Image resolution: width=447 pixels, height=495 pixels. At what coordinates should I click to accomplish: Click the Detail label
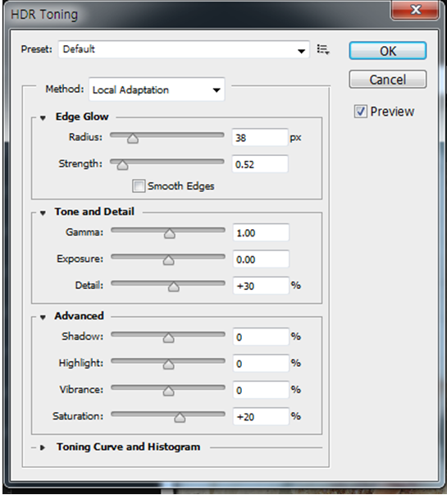[x=89, y=286]
